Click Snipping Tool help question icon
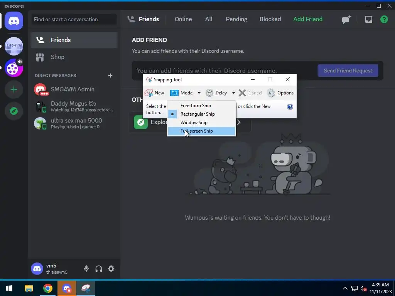This screenshot has height=296, width=395. point(290,107)
